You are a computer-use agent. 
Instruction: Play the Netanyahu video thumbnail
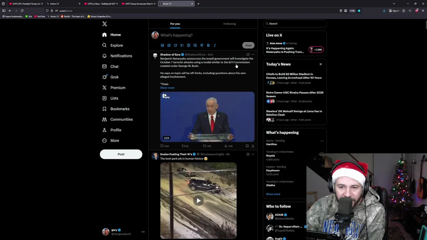pyautogui.click(x=207, y=117)
